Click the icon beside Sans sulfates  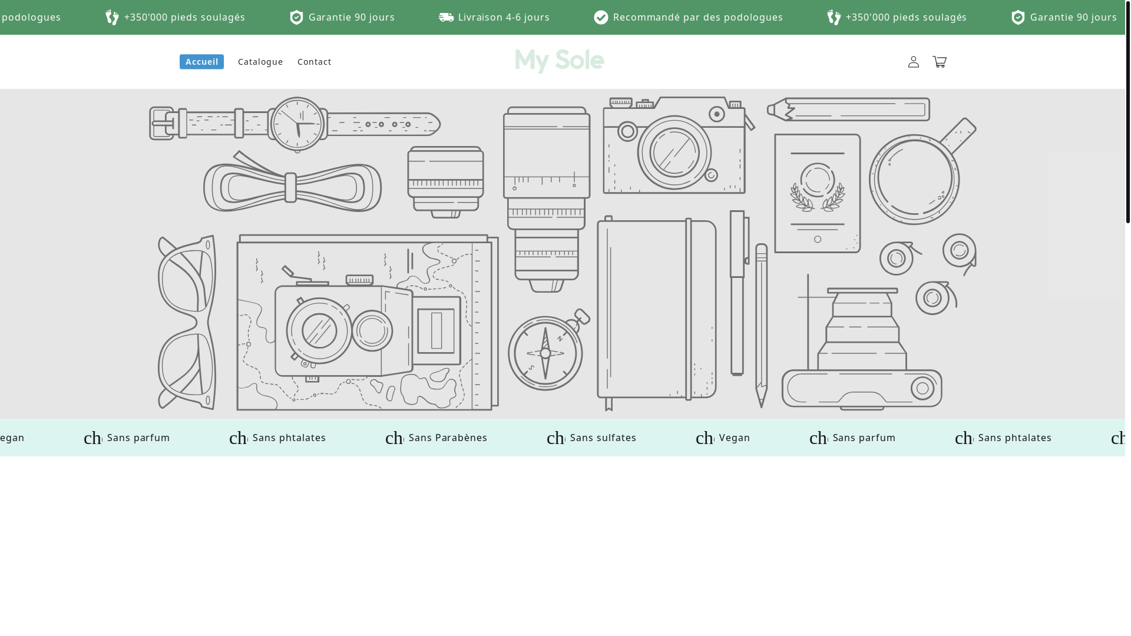(555, 438)
